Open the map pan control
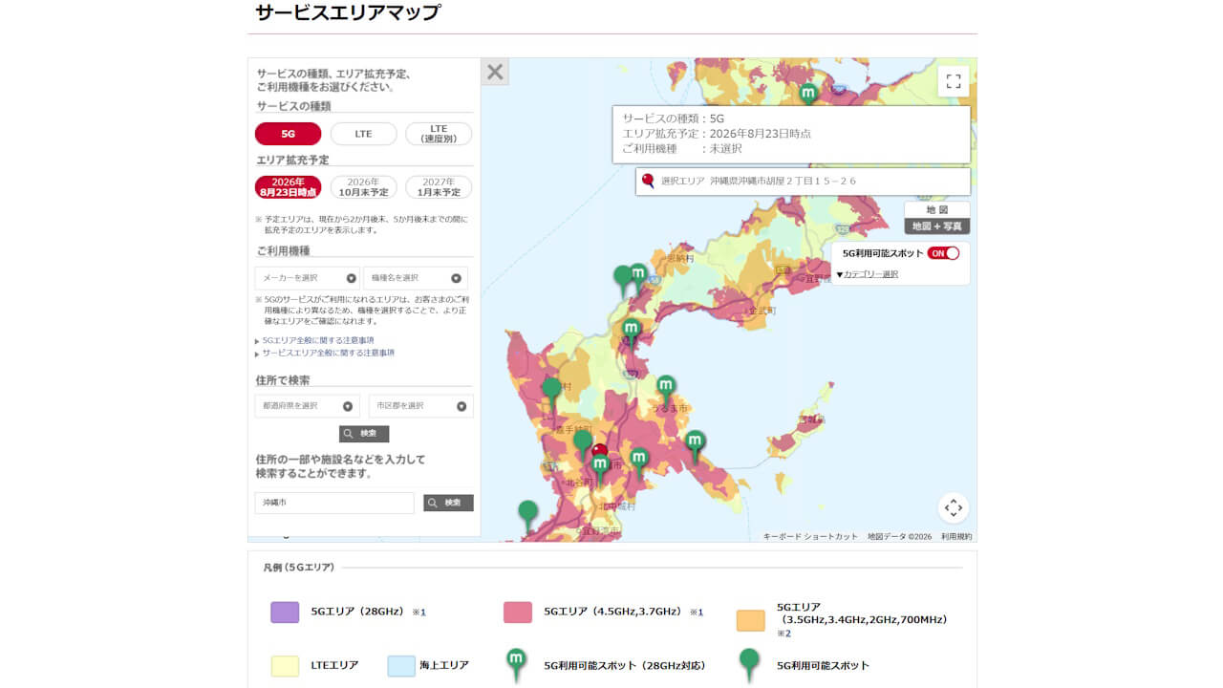This screenshot has width=1223, height=688. (953, 507)
